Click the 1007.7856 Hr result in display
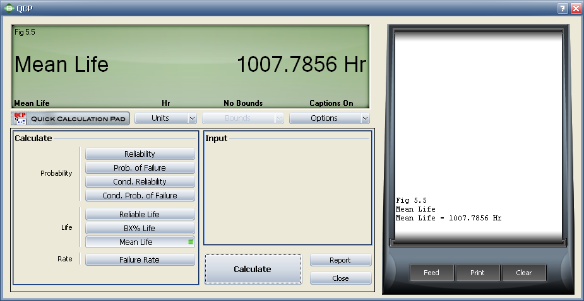This screenshot has height=301, width=584. (x=301, y=64)
